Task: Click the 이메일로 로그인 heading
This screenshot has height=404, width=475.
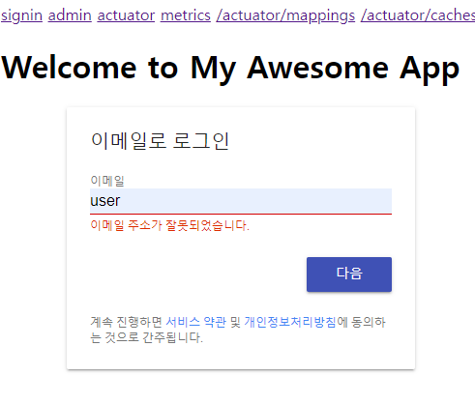Action: (160, 141)
